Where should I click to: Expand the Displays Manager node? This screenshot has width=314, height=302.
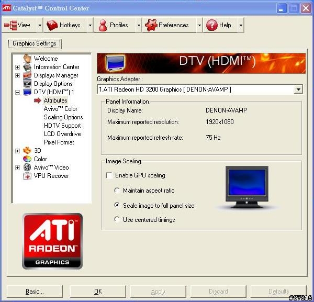click(x=18, y=75)
